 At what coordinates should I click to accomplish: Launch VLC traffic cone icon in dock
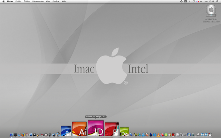[x=158, y=135]
